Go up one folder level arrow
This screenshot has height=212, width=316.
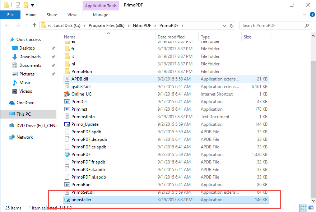pos(34,25)
